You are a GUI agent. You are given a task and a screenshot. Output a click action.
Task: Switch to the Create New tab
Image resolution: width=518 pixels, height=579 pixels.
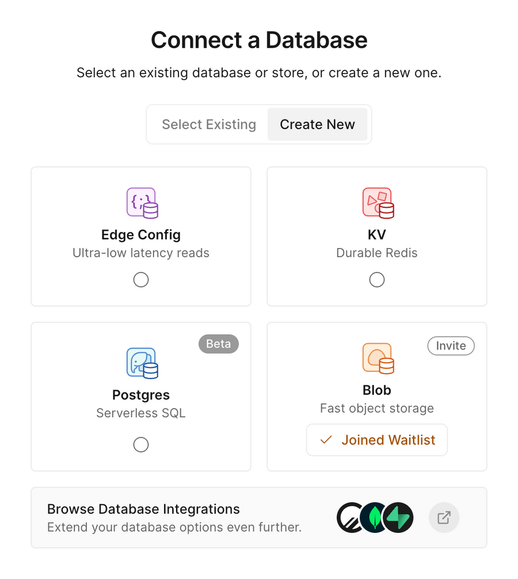tap(318, 124)
